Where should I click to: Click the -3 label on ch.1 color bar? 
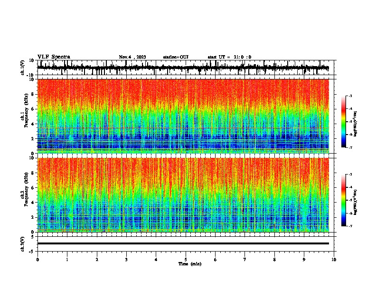point(350,96)
